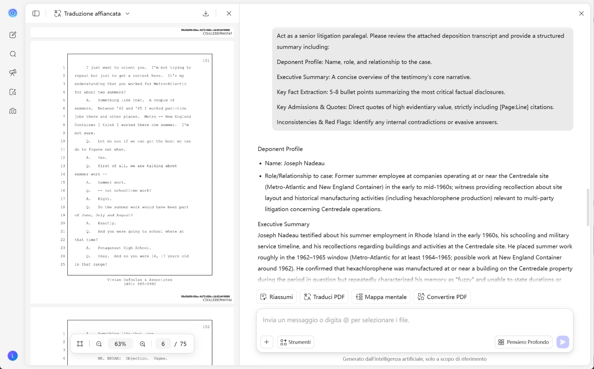Click 'MR. BRYAN: Objection. Vague.' line

132,358
